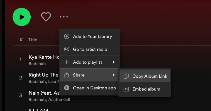Click the Spotify logo icon

[67, 88]
